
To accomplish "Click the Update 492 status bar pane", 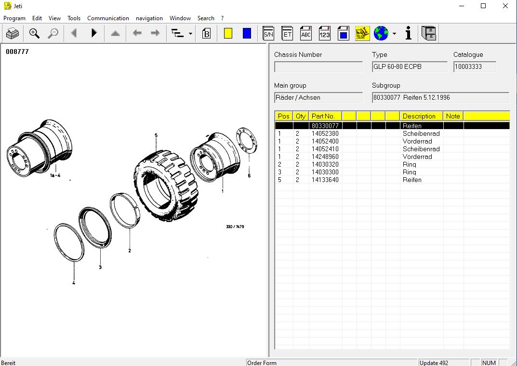I will coord(444,363).
